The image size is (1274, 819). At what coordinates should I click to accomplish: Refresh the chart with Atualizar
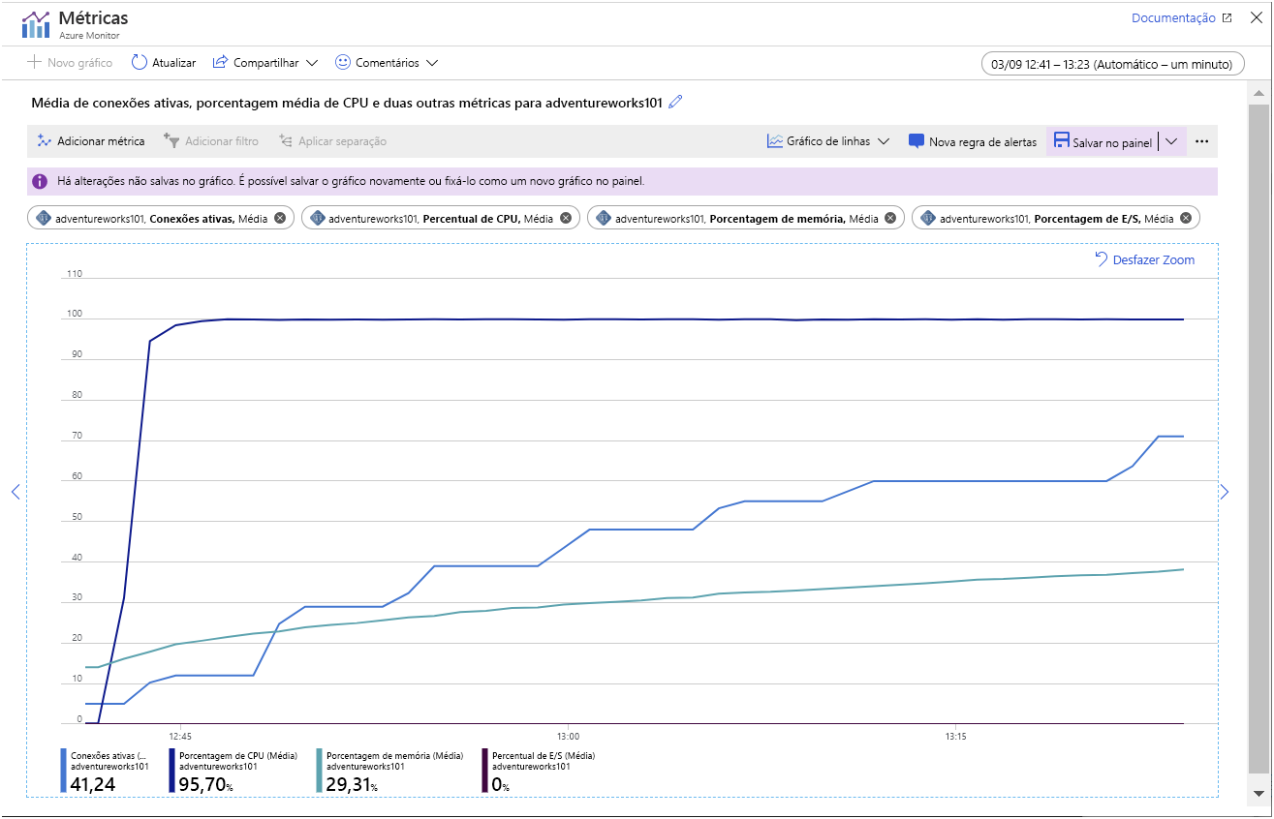click(x=163, y=62)
